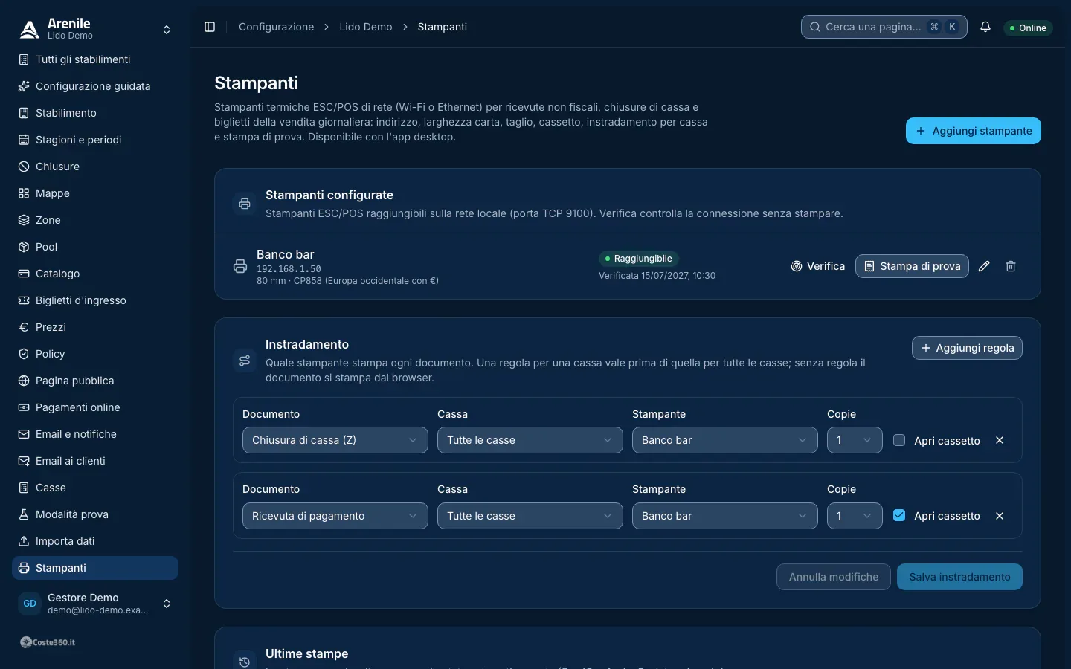Viewport: 1071px width, 669px height.
Task: Click Stampa di prova button
Action: pos(912,266)
